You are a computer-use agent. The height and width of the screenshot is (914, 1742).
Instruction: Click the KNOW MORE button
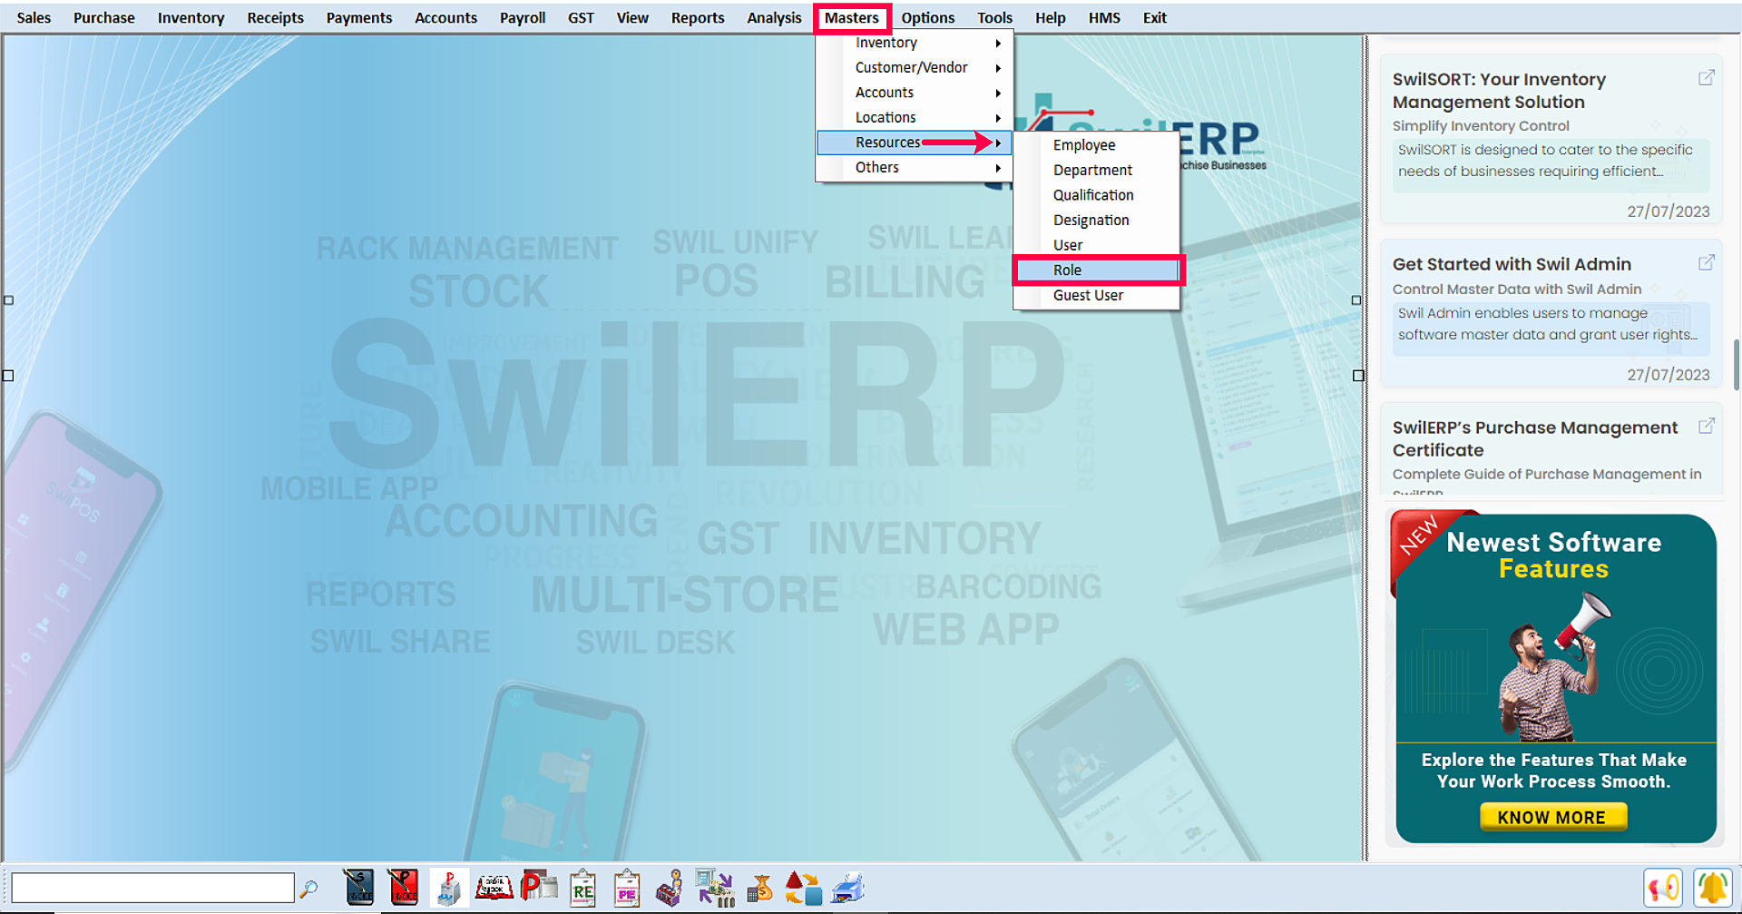click(1552, 817)
